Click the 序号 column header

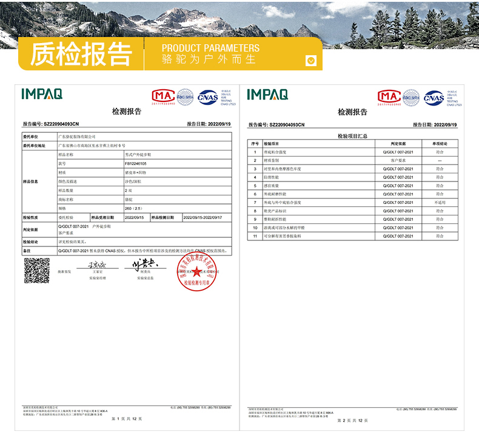click(x=255, y=144)
